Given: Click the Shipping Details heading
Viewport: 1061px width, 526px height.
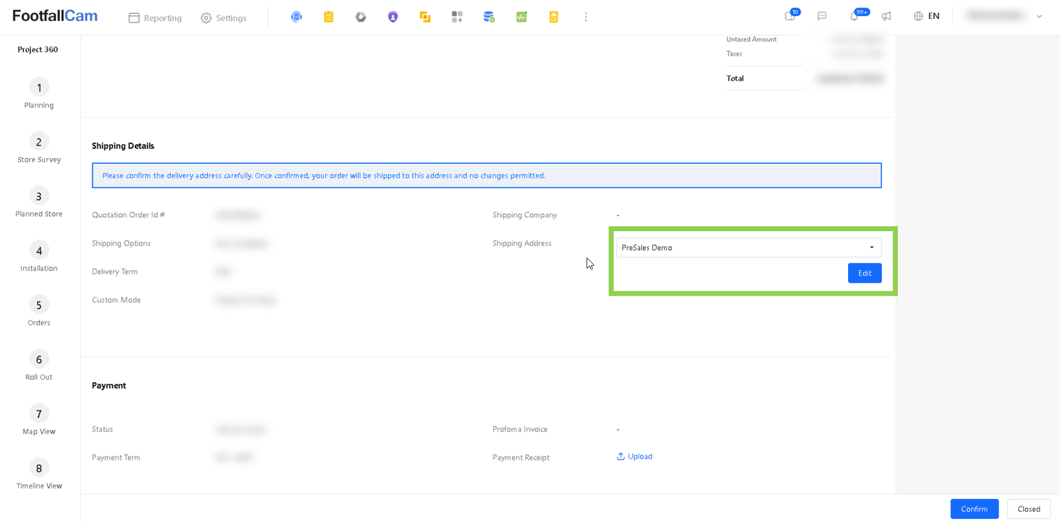Looking at the screenshot, I should click(x=123, y=146).
